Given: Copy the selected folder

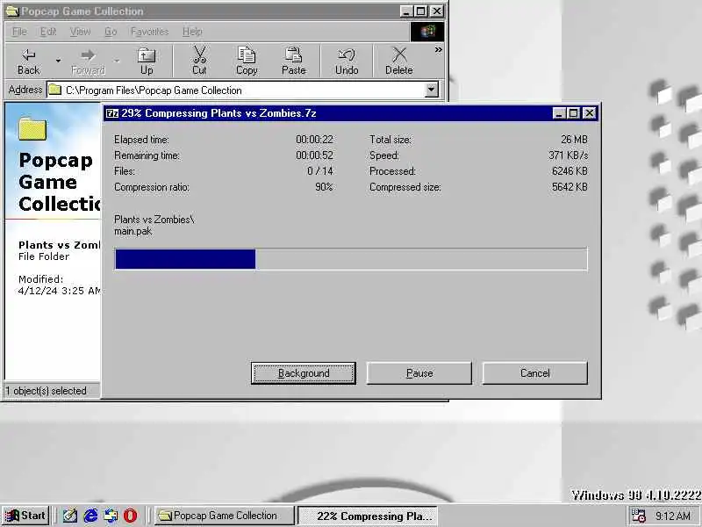Looking at the screenshot, I should pyautogui.click(x=247, y=61).
